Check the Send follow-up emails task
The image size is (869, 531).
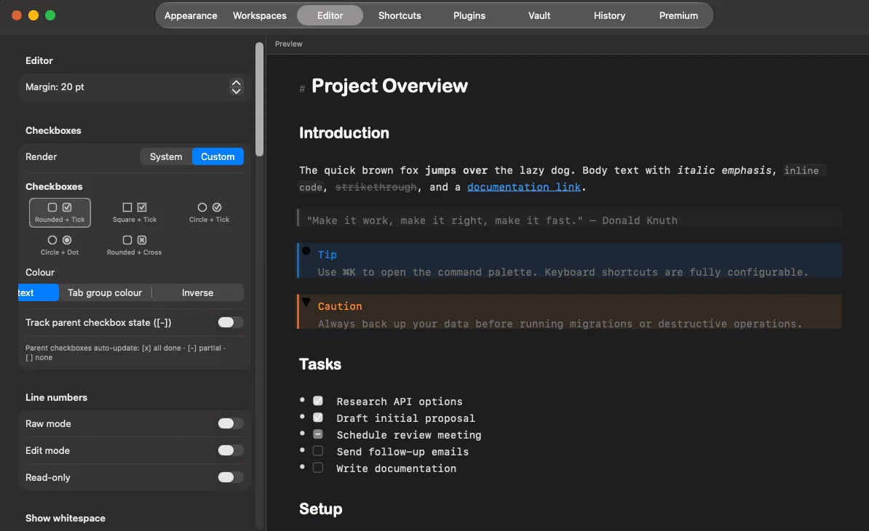(318, 451)
